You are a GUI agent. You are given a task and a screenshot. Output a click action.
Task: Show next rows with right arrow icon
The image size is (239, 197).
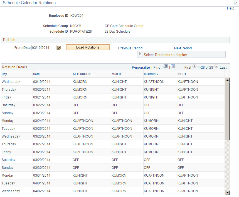pyautogui.click(x=216, y=66)
